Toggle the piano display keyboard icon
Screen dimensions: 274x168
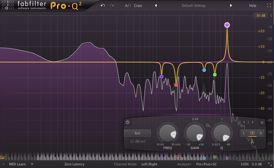click(x=3, y=158)
